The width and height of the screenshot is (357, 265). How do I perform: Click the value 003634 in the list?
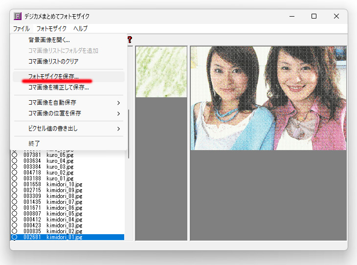32,161
